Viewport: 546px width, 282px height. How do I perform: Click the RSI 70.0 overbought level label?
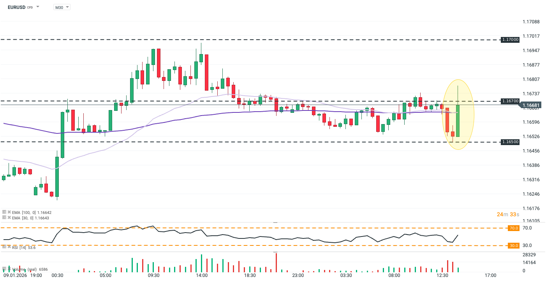point(514,228)
